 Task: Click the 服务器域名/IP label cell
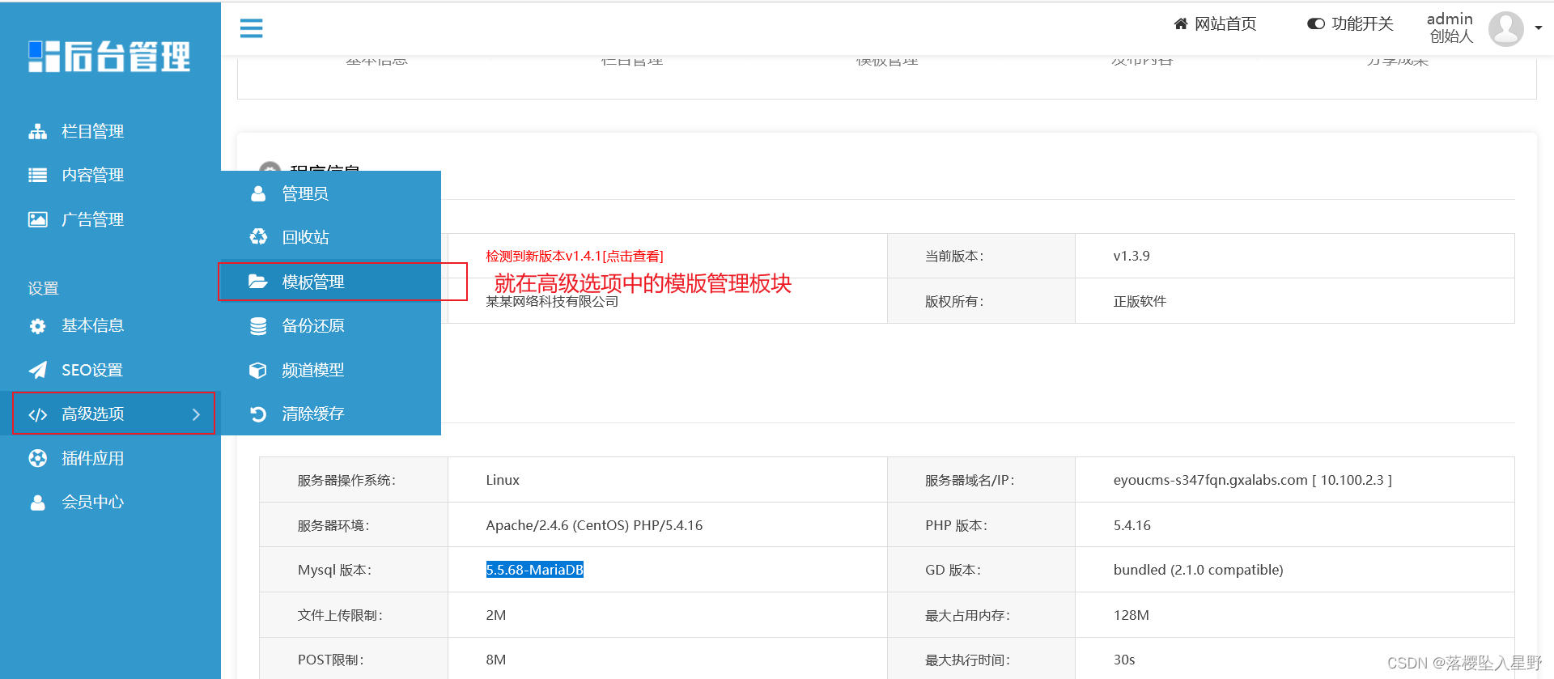981,480
